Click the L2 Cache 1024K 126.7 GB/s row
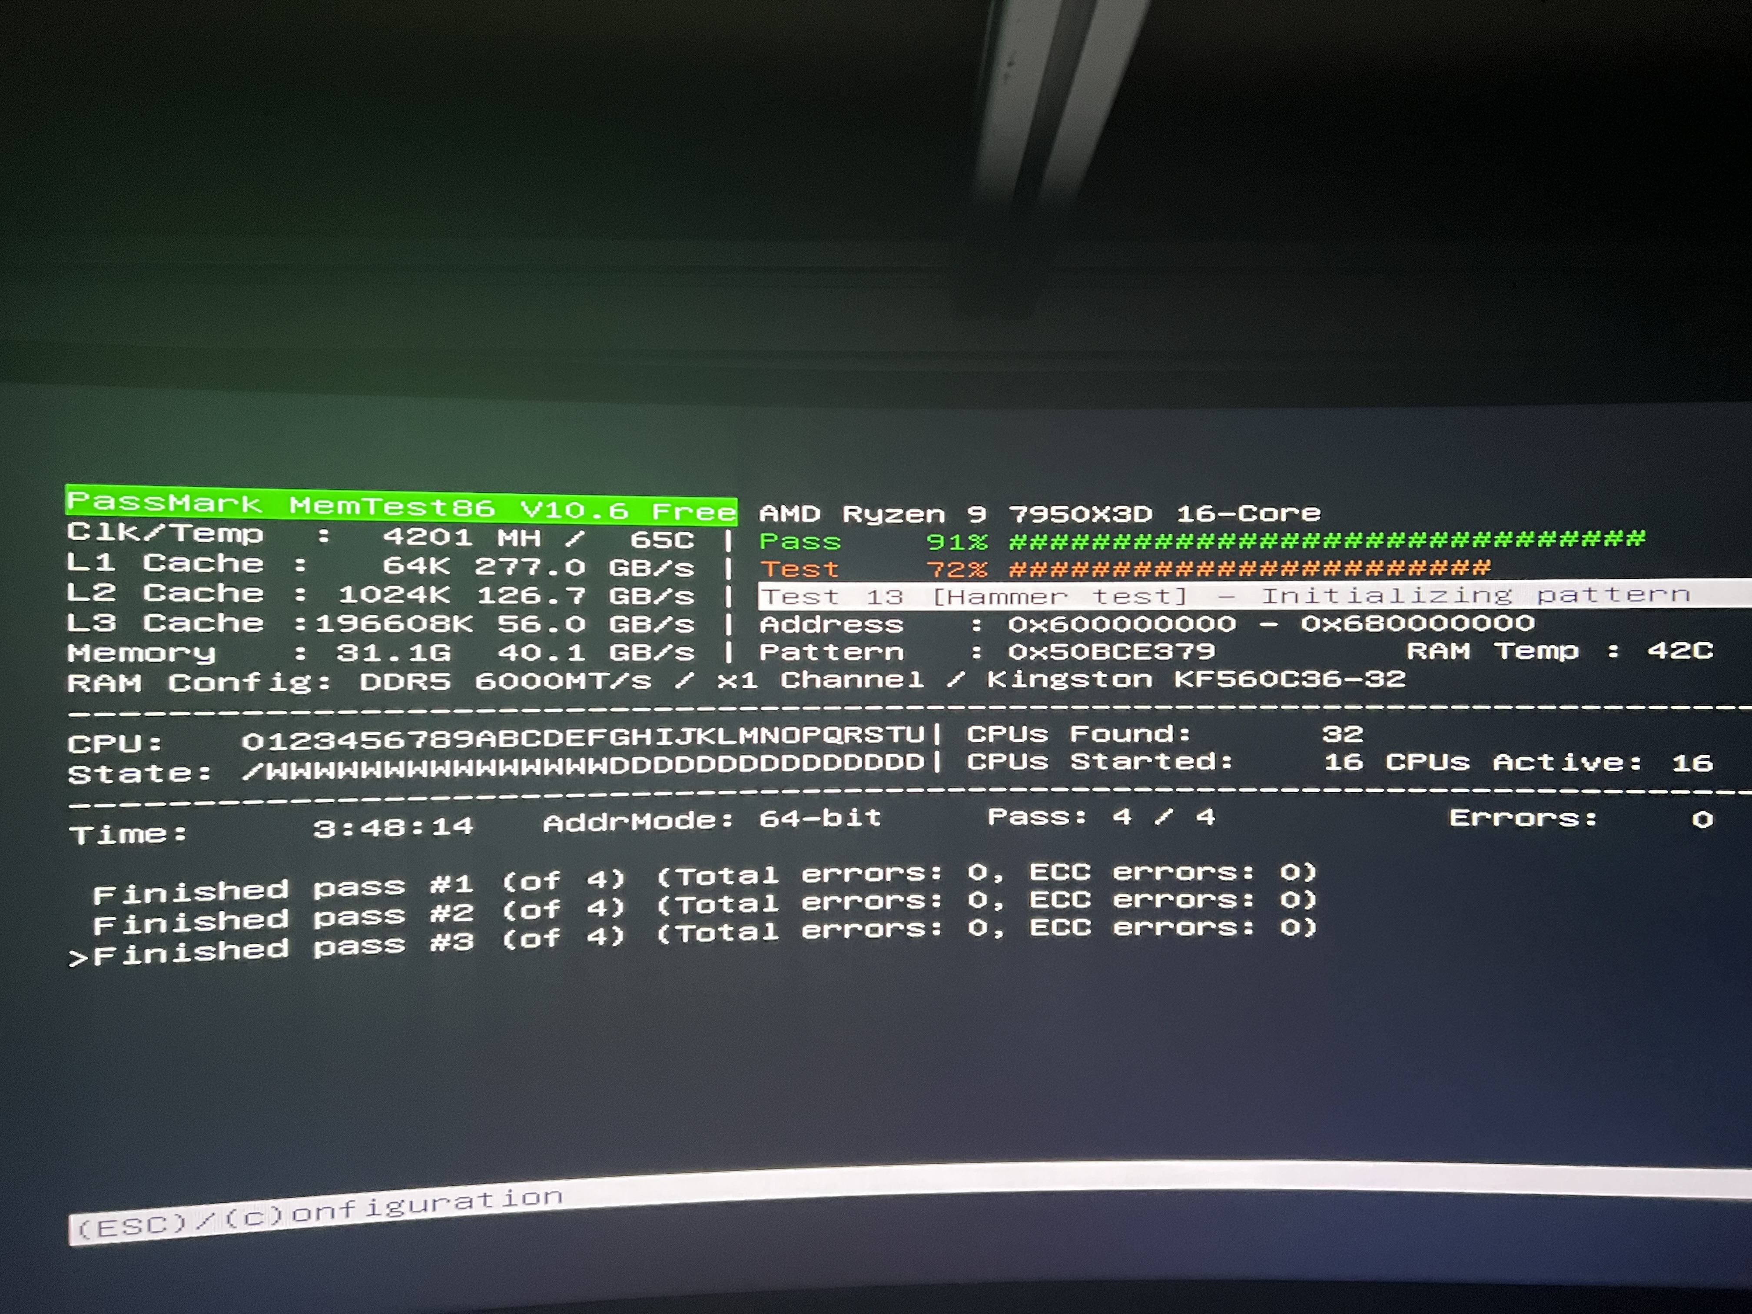The width and height of the screenshot is (1752, 1314). tap(381, 594)
